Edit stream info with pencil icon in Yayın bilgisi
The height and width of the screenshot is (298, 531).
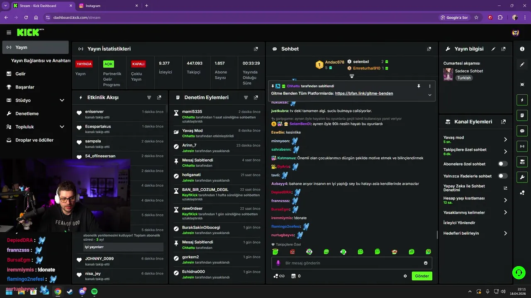[x=493, y=49]
